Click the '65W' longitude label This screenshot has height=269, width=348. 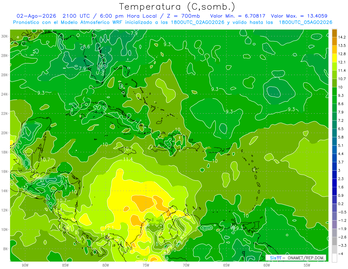point(226,265)
